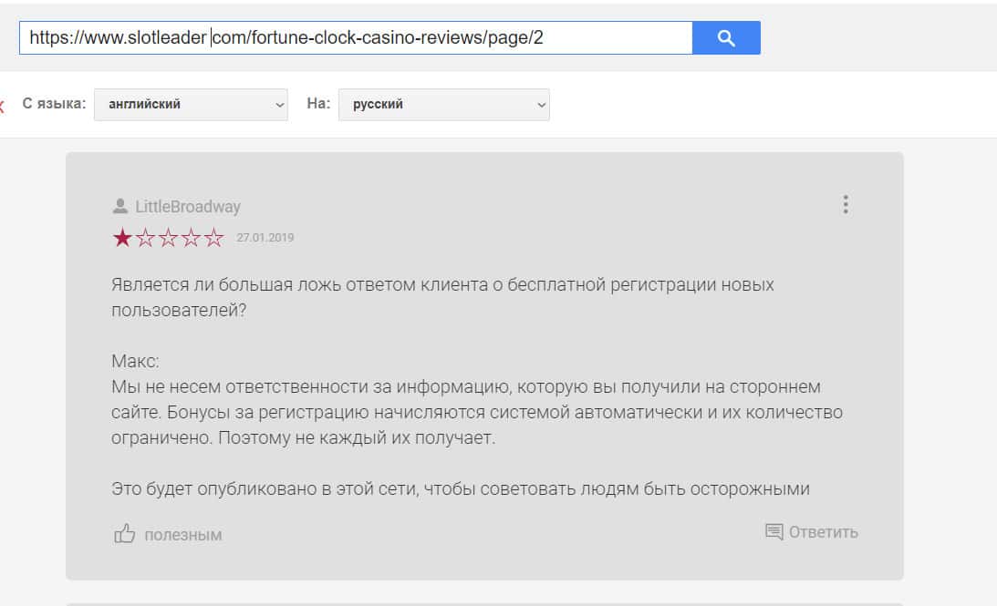
Task: Click the "полезным" helpful link
Action: [x=182, y=535]
